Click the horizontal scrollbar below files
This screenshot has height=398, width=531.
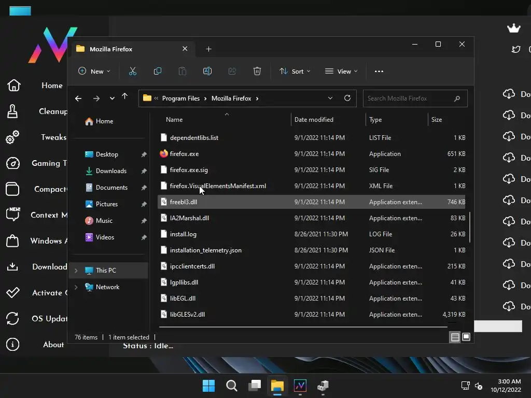point(303,327)
